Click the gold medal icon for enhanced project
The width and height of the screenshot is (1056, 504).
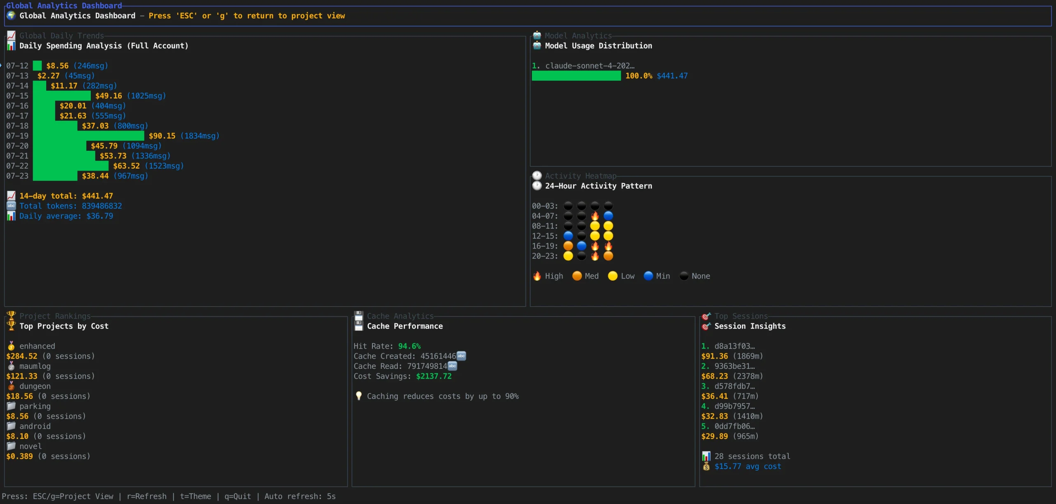coord(11,346)
